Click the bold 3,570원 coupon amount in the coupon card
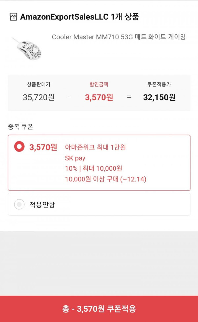198x322 pixels. 43,147
